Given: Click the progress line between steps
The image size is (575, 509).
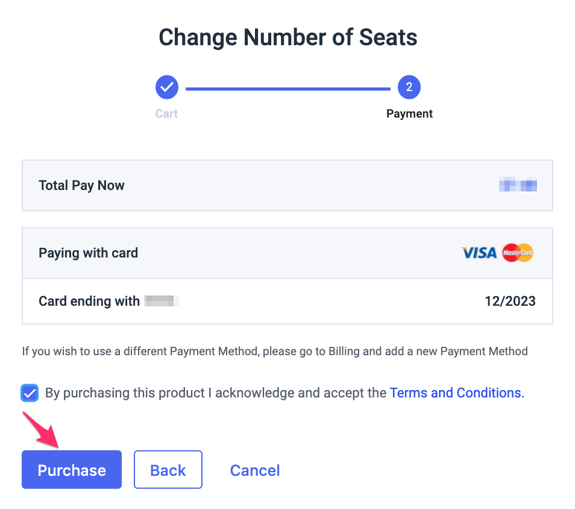Looking at the screenshot, I should (287, 89).
